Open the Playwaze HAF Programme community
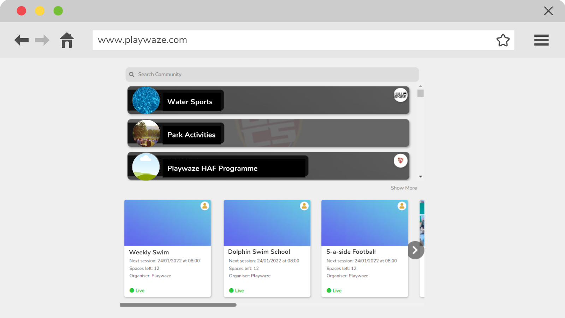 point(268,166)
